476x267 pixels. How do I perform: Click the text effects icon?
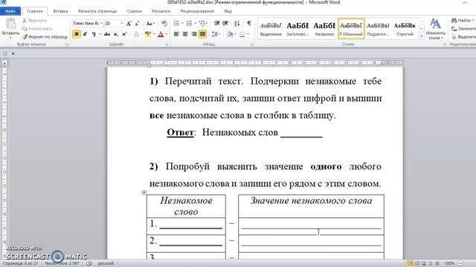point(137,34)
